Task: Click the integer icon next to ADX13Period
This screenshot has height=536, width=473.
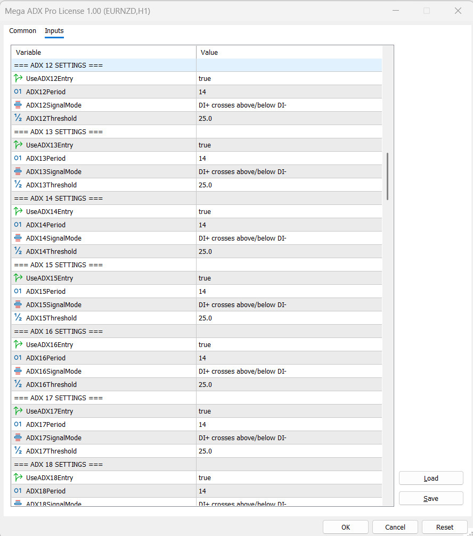Action: (18, 158)
